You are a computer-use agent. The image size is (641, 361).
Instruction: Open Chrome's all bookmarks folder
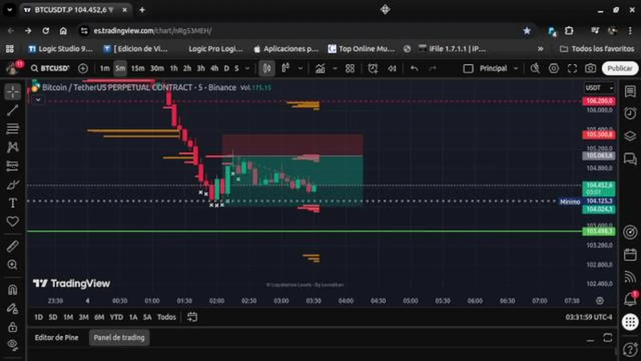tap(597, 49)
